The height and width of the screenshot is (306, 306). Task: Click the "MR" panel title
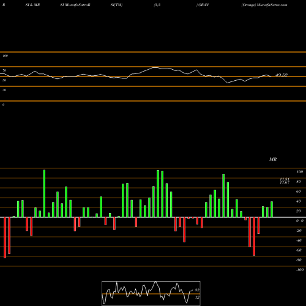point(273,159)
